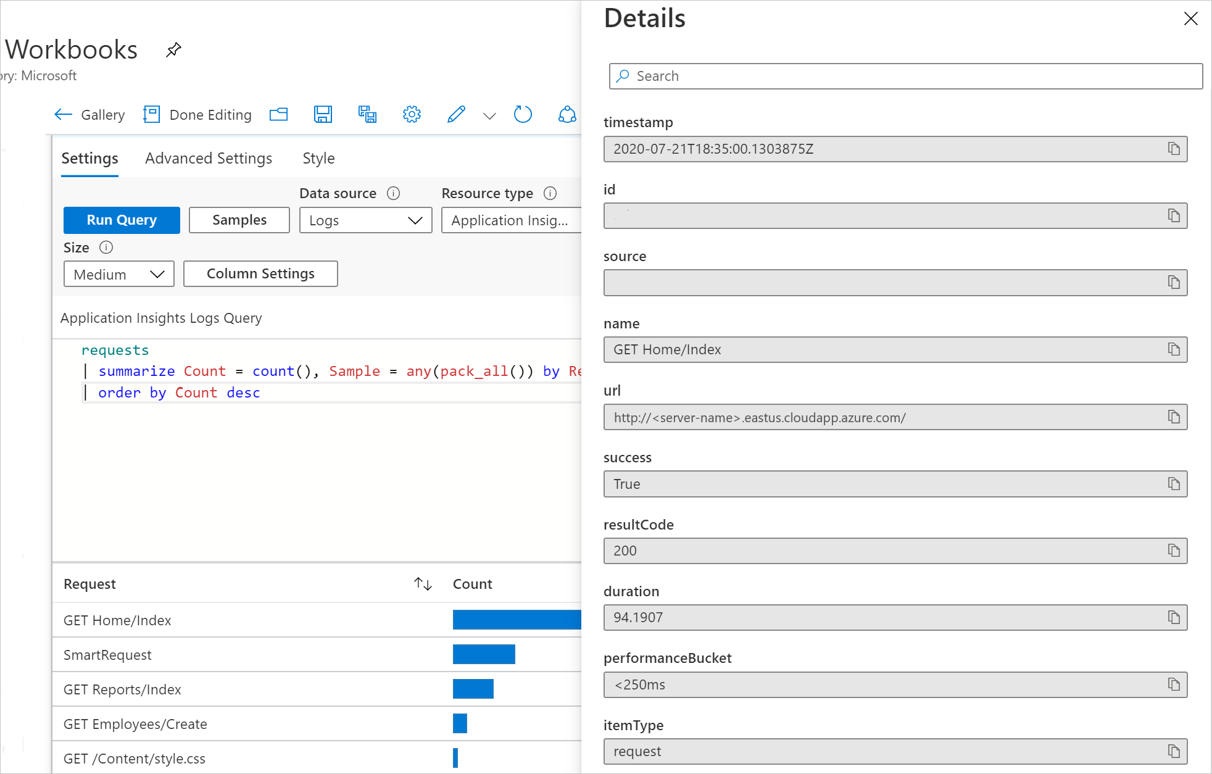Expand the Logs data source dropdown
Image resolution: width=1212 pixels, height=774 pixels.
pyautogui.click(x=365, y=220)
